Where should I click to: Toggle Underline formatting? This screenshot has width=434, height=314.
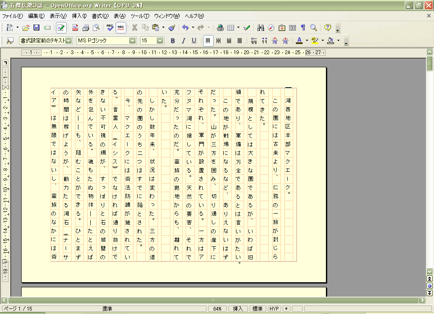click(x=194, y=41)
